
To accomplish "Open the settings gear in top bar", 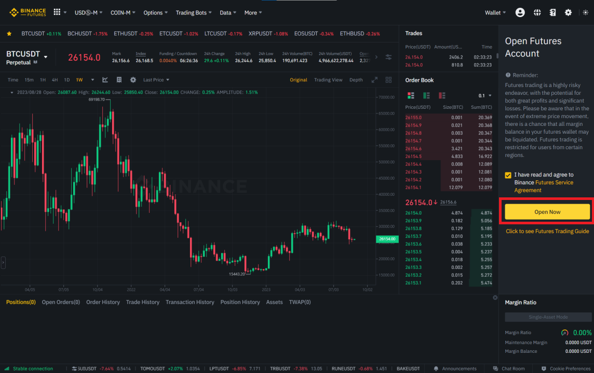I will [568, 12].
